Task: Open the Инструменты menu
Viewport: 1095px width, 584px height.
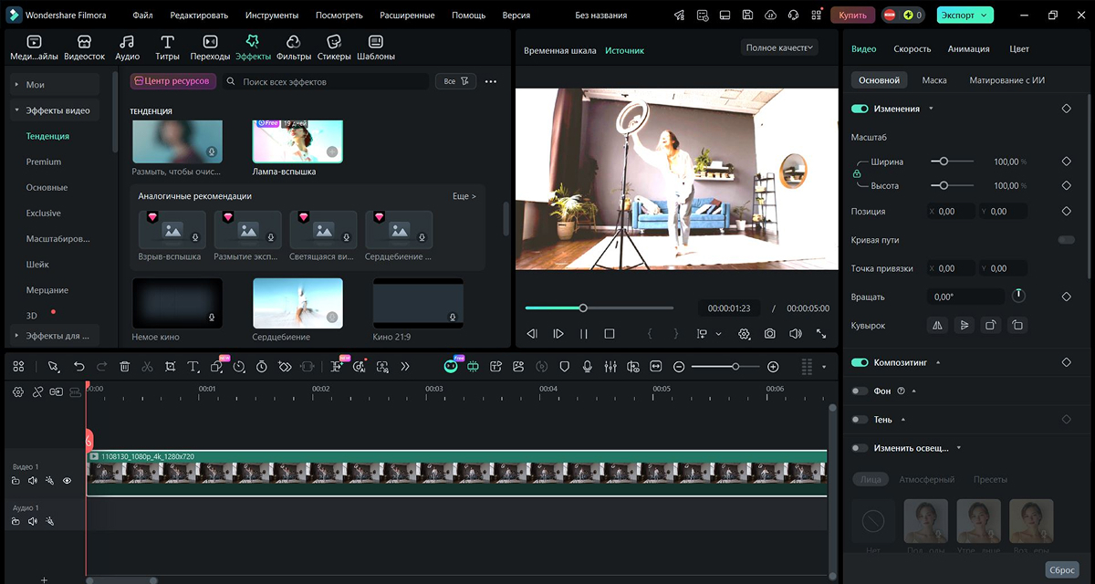Action: (272, 16)
